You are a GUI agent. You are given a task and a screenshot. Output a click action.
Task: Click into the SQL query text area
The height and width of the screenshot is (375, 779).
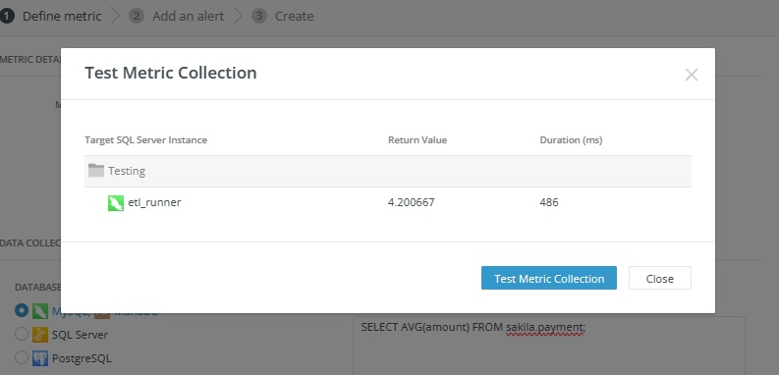click(549, 346)
